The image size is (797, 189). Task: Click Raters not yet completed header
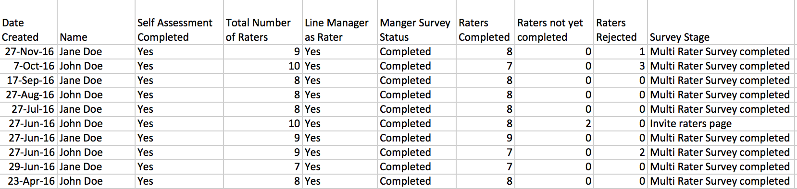(554, 23)
